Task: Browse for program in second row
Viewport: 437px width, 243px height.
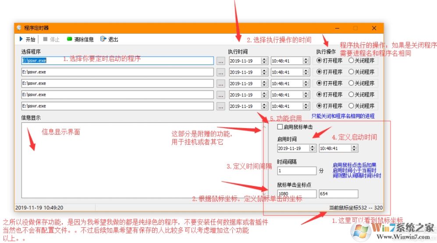Action: point(221,72)
